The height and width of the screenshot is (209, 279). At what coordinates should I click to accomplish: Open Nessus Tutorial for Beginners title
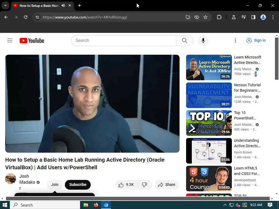point(247,88)
